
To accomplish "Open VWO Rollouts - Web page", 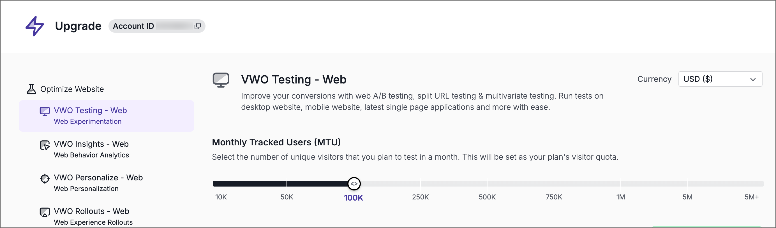I will pyautogui.click(x=91, y=211).
